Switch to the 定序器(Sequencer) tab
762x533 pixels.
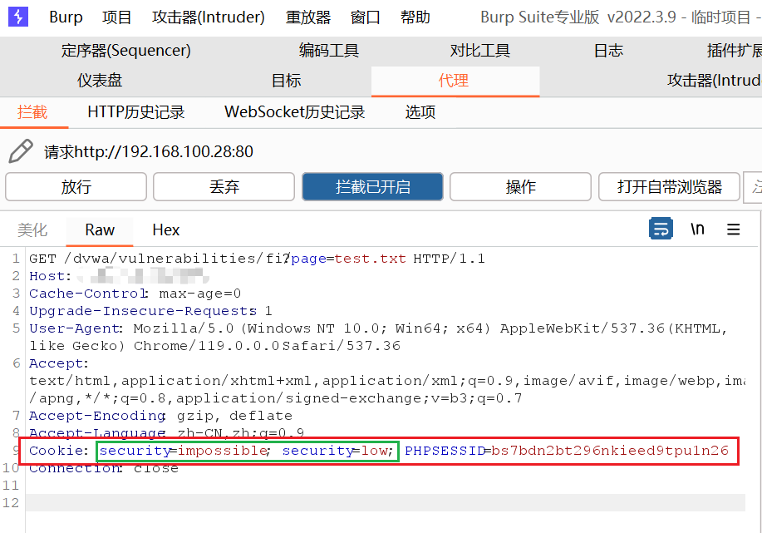(125, 51)
